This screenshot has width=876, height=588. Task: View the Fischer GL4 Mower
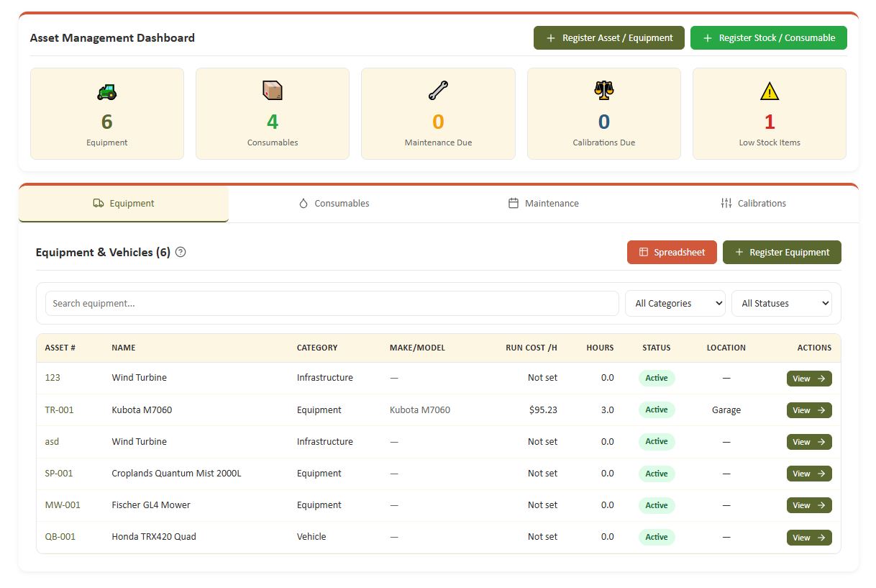coord(809,505)
